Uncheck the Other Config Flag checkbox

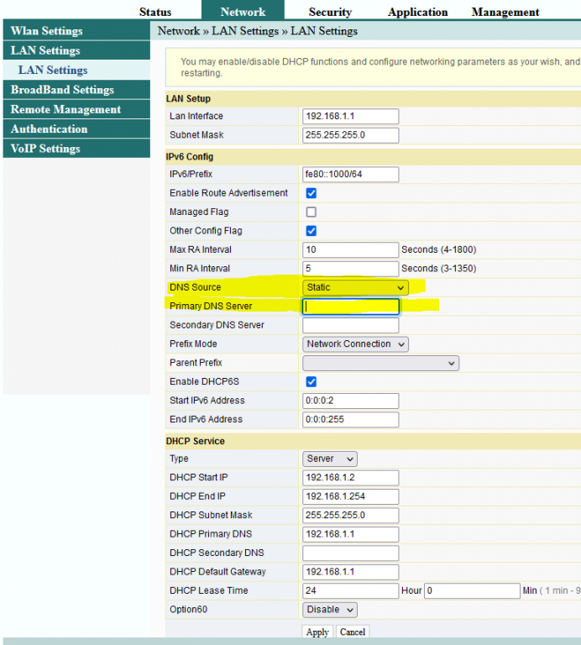pos(311,231)
